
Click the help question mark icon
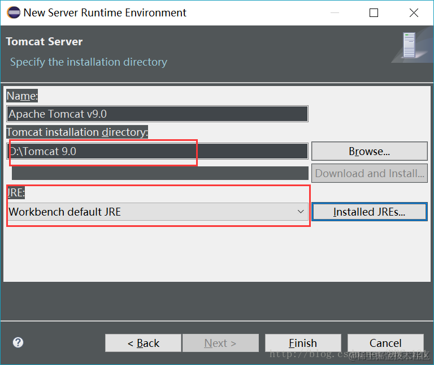point(18,342)
